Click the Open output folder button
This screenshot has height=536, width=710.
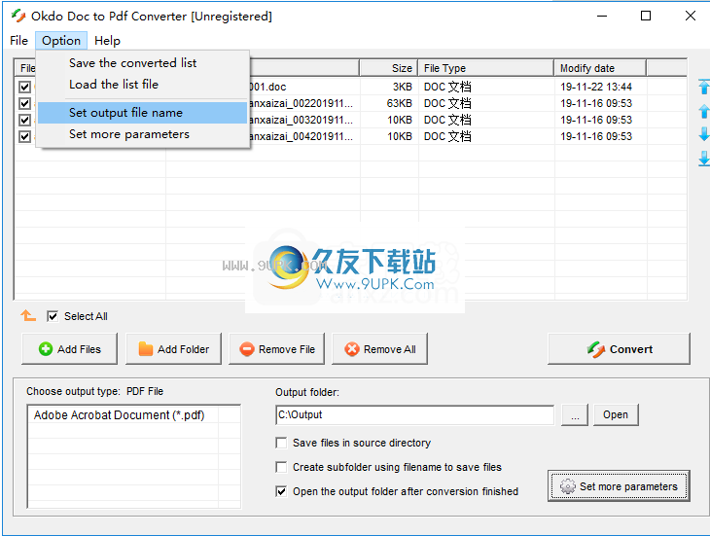point(616,414)
